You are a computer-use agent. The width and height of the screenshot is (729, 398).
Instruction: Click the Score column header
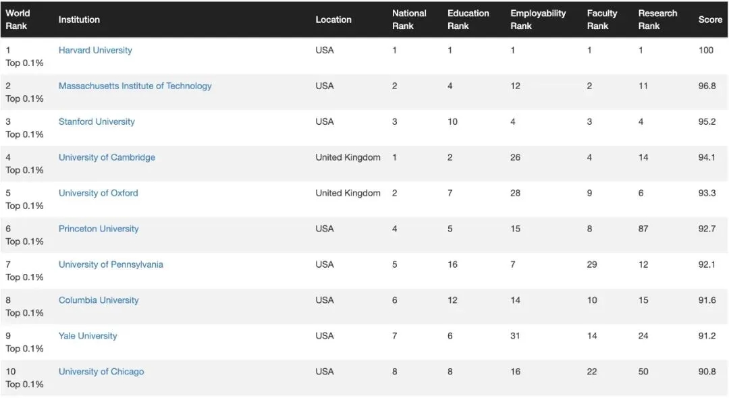pyautogui.click(x=710, y=20)
